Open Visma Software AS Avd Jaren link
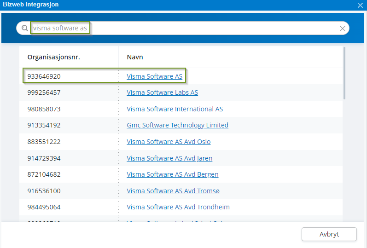This screenshot has width=367, height=248. point(169,158)
